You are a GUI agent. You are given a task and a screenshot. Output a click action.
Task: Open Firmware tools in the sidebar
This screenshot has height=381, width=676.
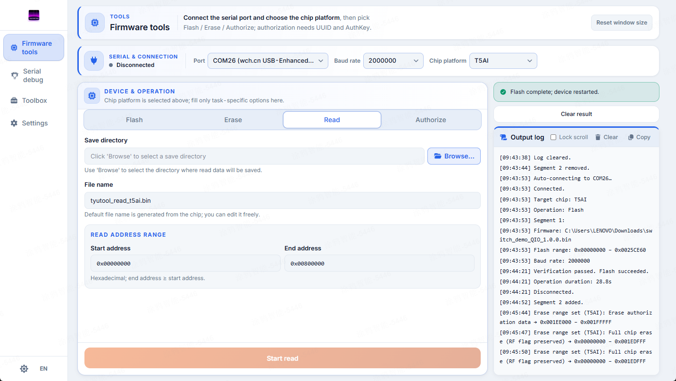(x=33, y=48)
